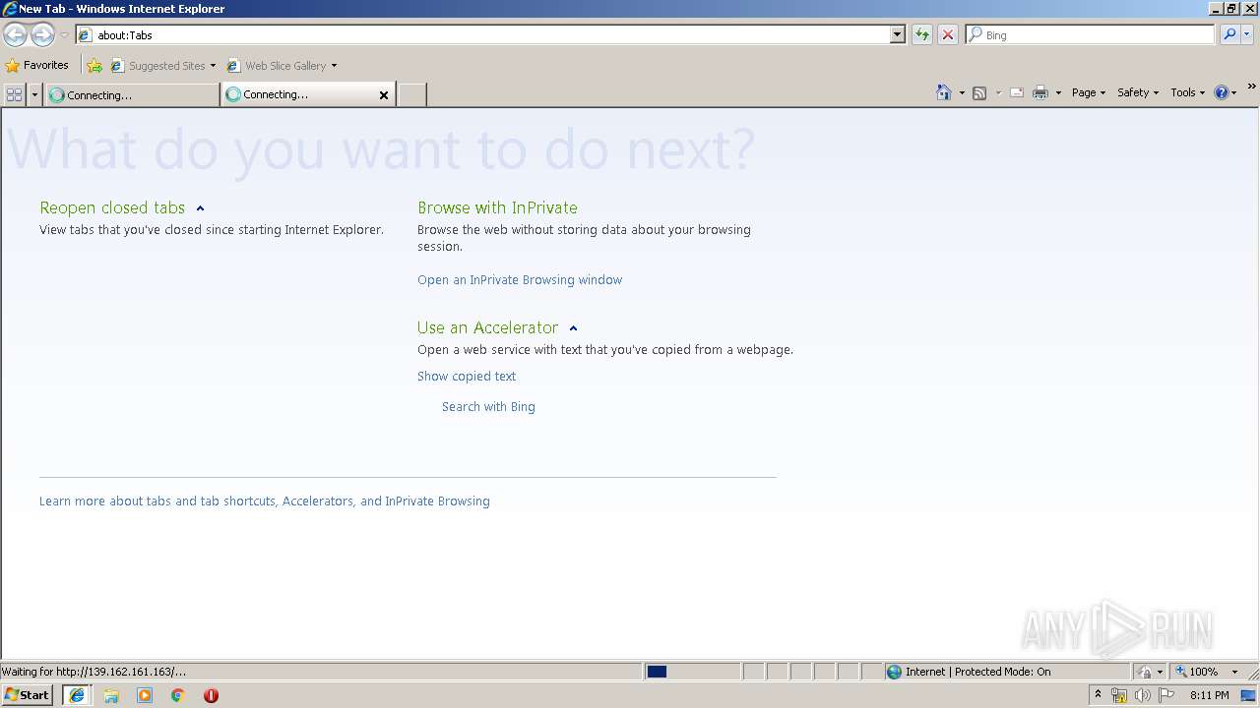Click the blue Help question mark icon
The width and height of the screenshot is (1260, 708).
click(1222, 92)
